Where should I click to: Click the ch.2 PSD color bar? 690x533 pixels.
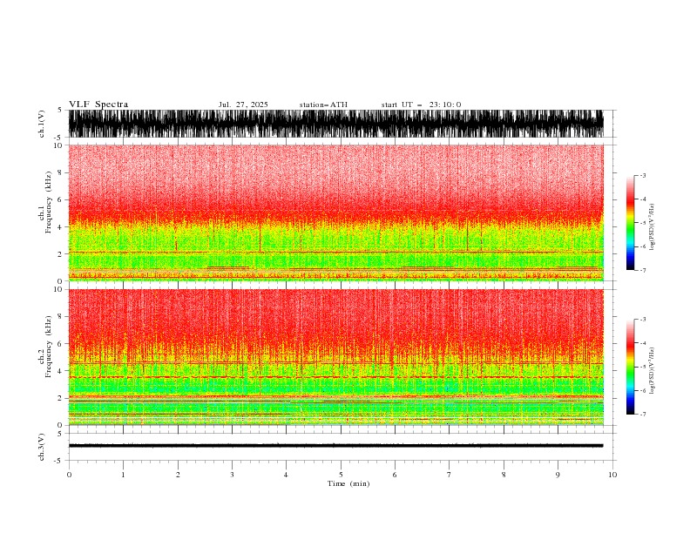(x=630, y=367)
